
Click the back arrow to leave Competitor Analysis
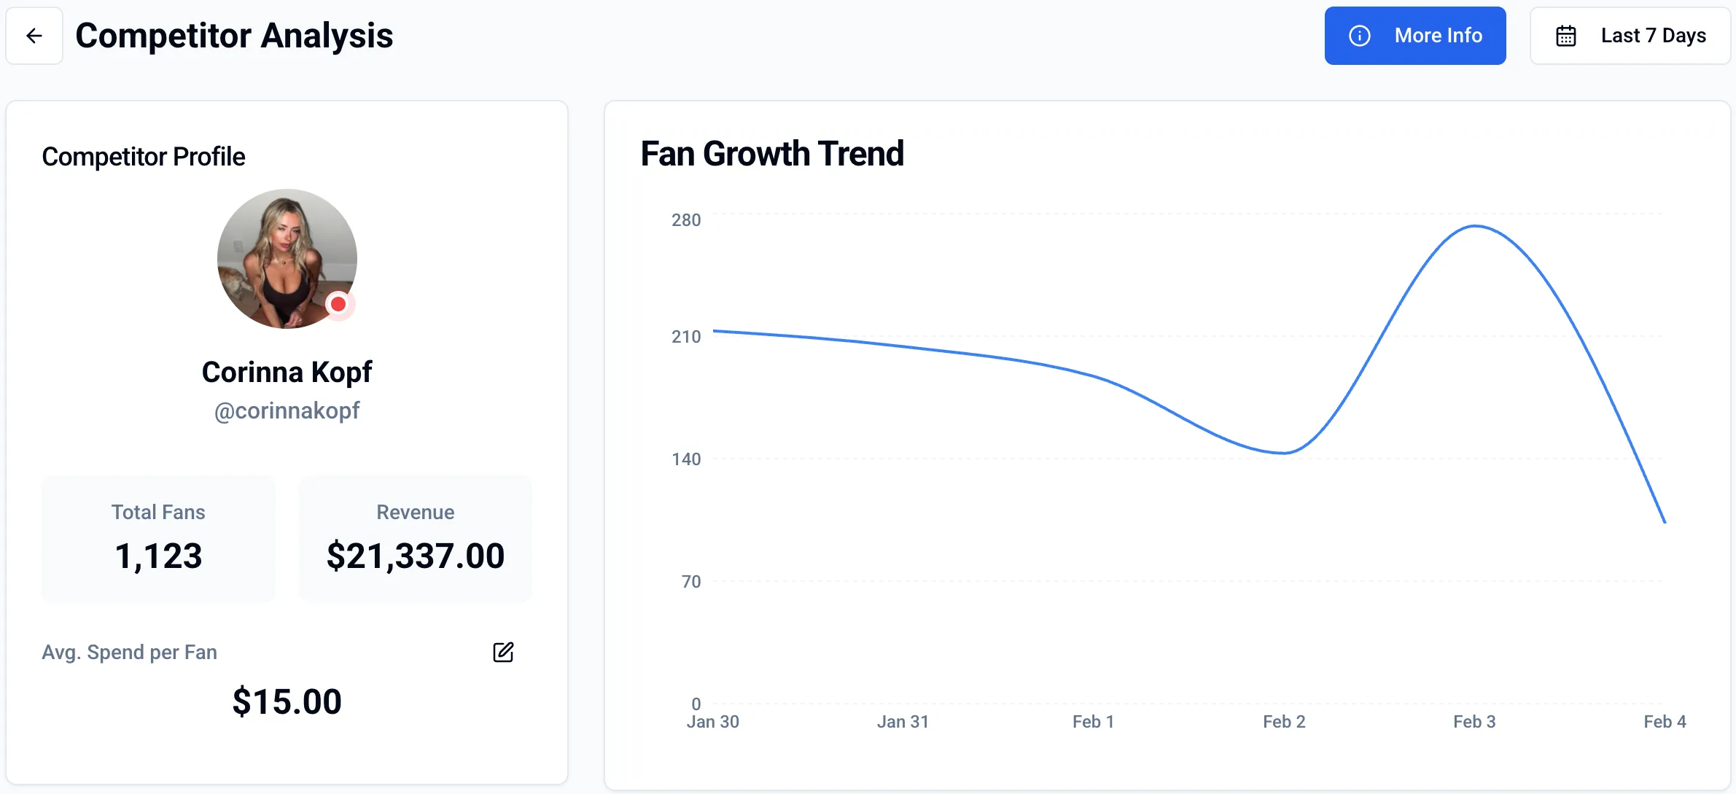pyautogui.click(x=34, y=35)
